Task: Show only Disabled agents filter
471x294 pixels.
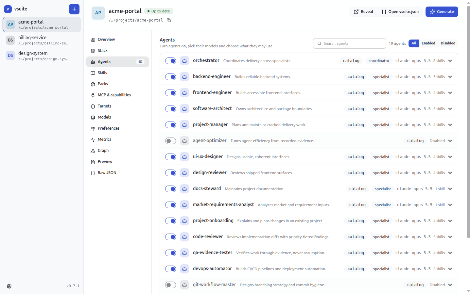Action: pyautogui.click(x=448, y=43)
